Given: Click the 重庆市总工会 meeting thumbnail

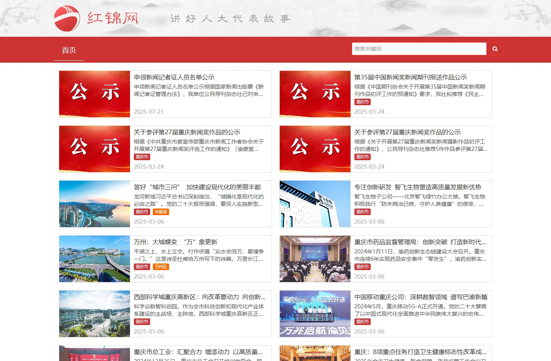Looking at the screenshot, I should coord(94,353).
